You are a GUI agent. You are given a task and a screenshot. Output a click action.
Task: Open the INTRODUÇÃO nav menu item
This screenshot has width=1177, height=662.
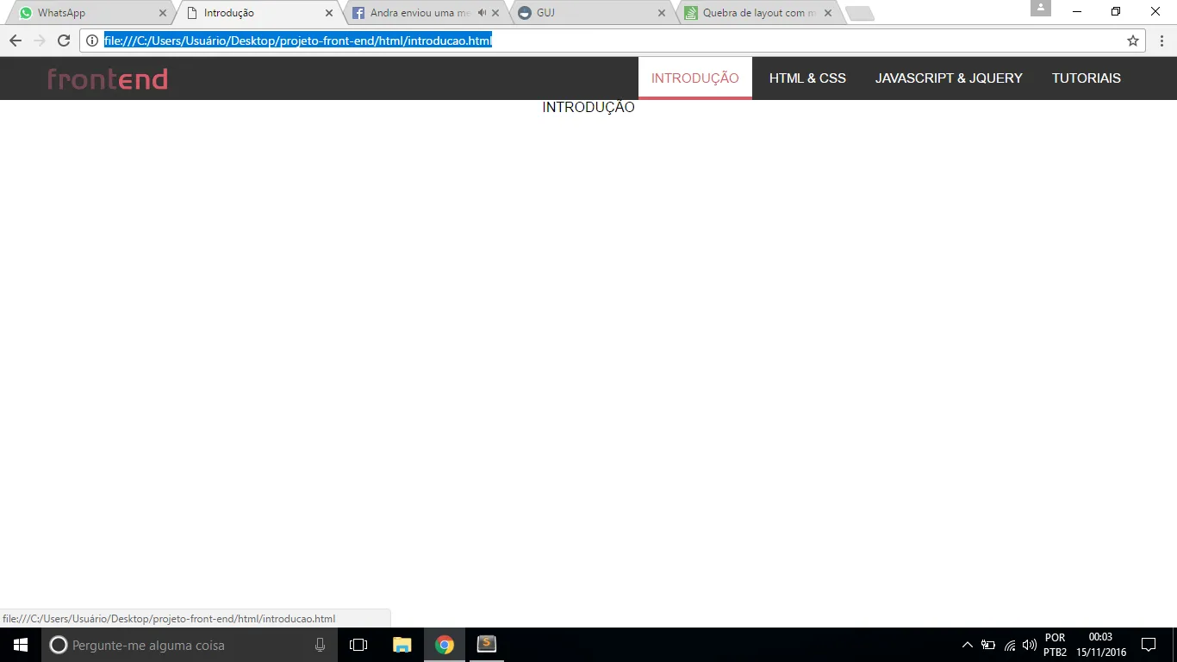(695, 78)
